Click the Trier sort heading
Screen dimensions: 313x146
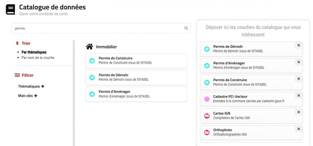point(26,43)
